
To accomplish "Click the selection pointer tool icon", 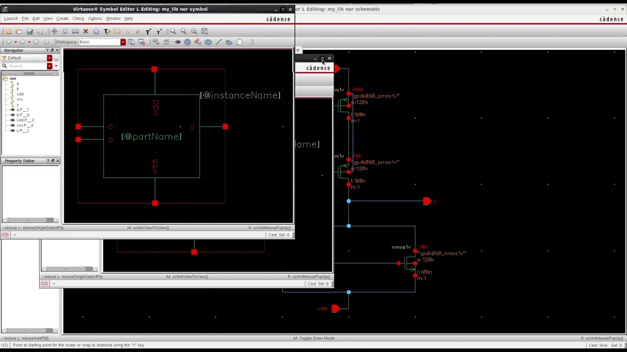I will tap(156, 42).
